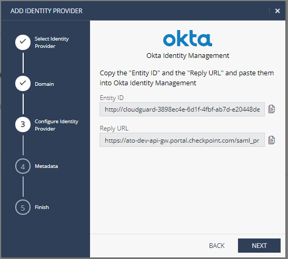Select the Domain step checkmark circle

coord(23,83)
